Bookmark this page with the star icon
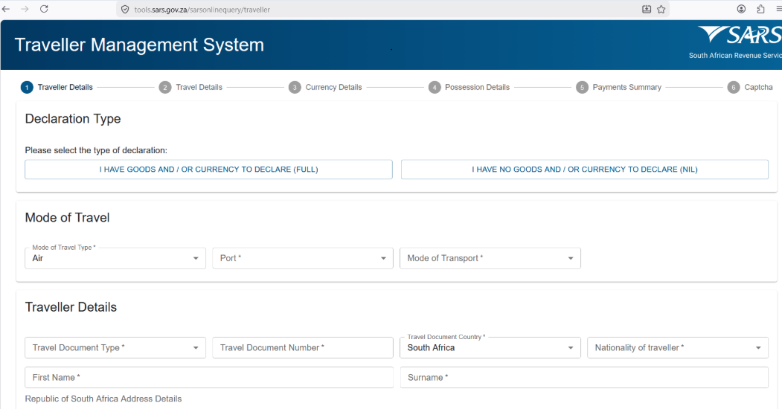The width and height of the screenshot is (782, 409). pos(661,9)
